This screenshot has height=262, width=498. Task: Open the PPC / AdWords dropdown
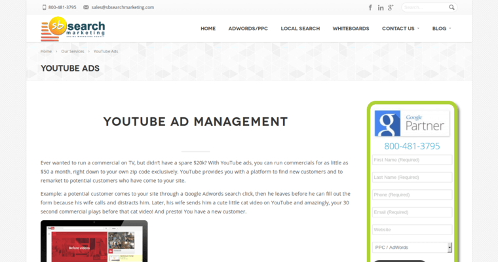(412, 248)
